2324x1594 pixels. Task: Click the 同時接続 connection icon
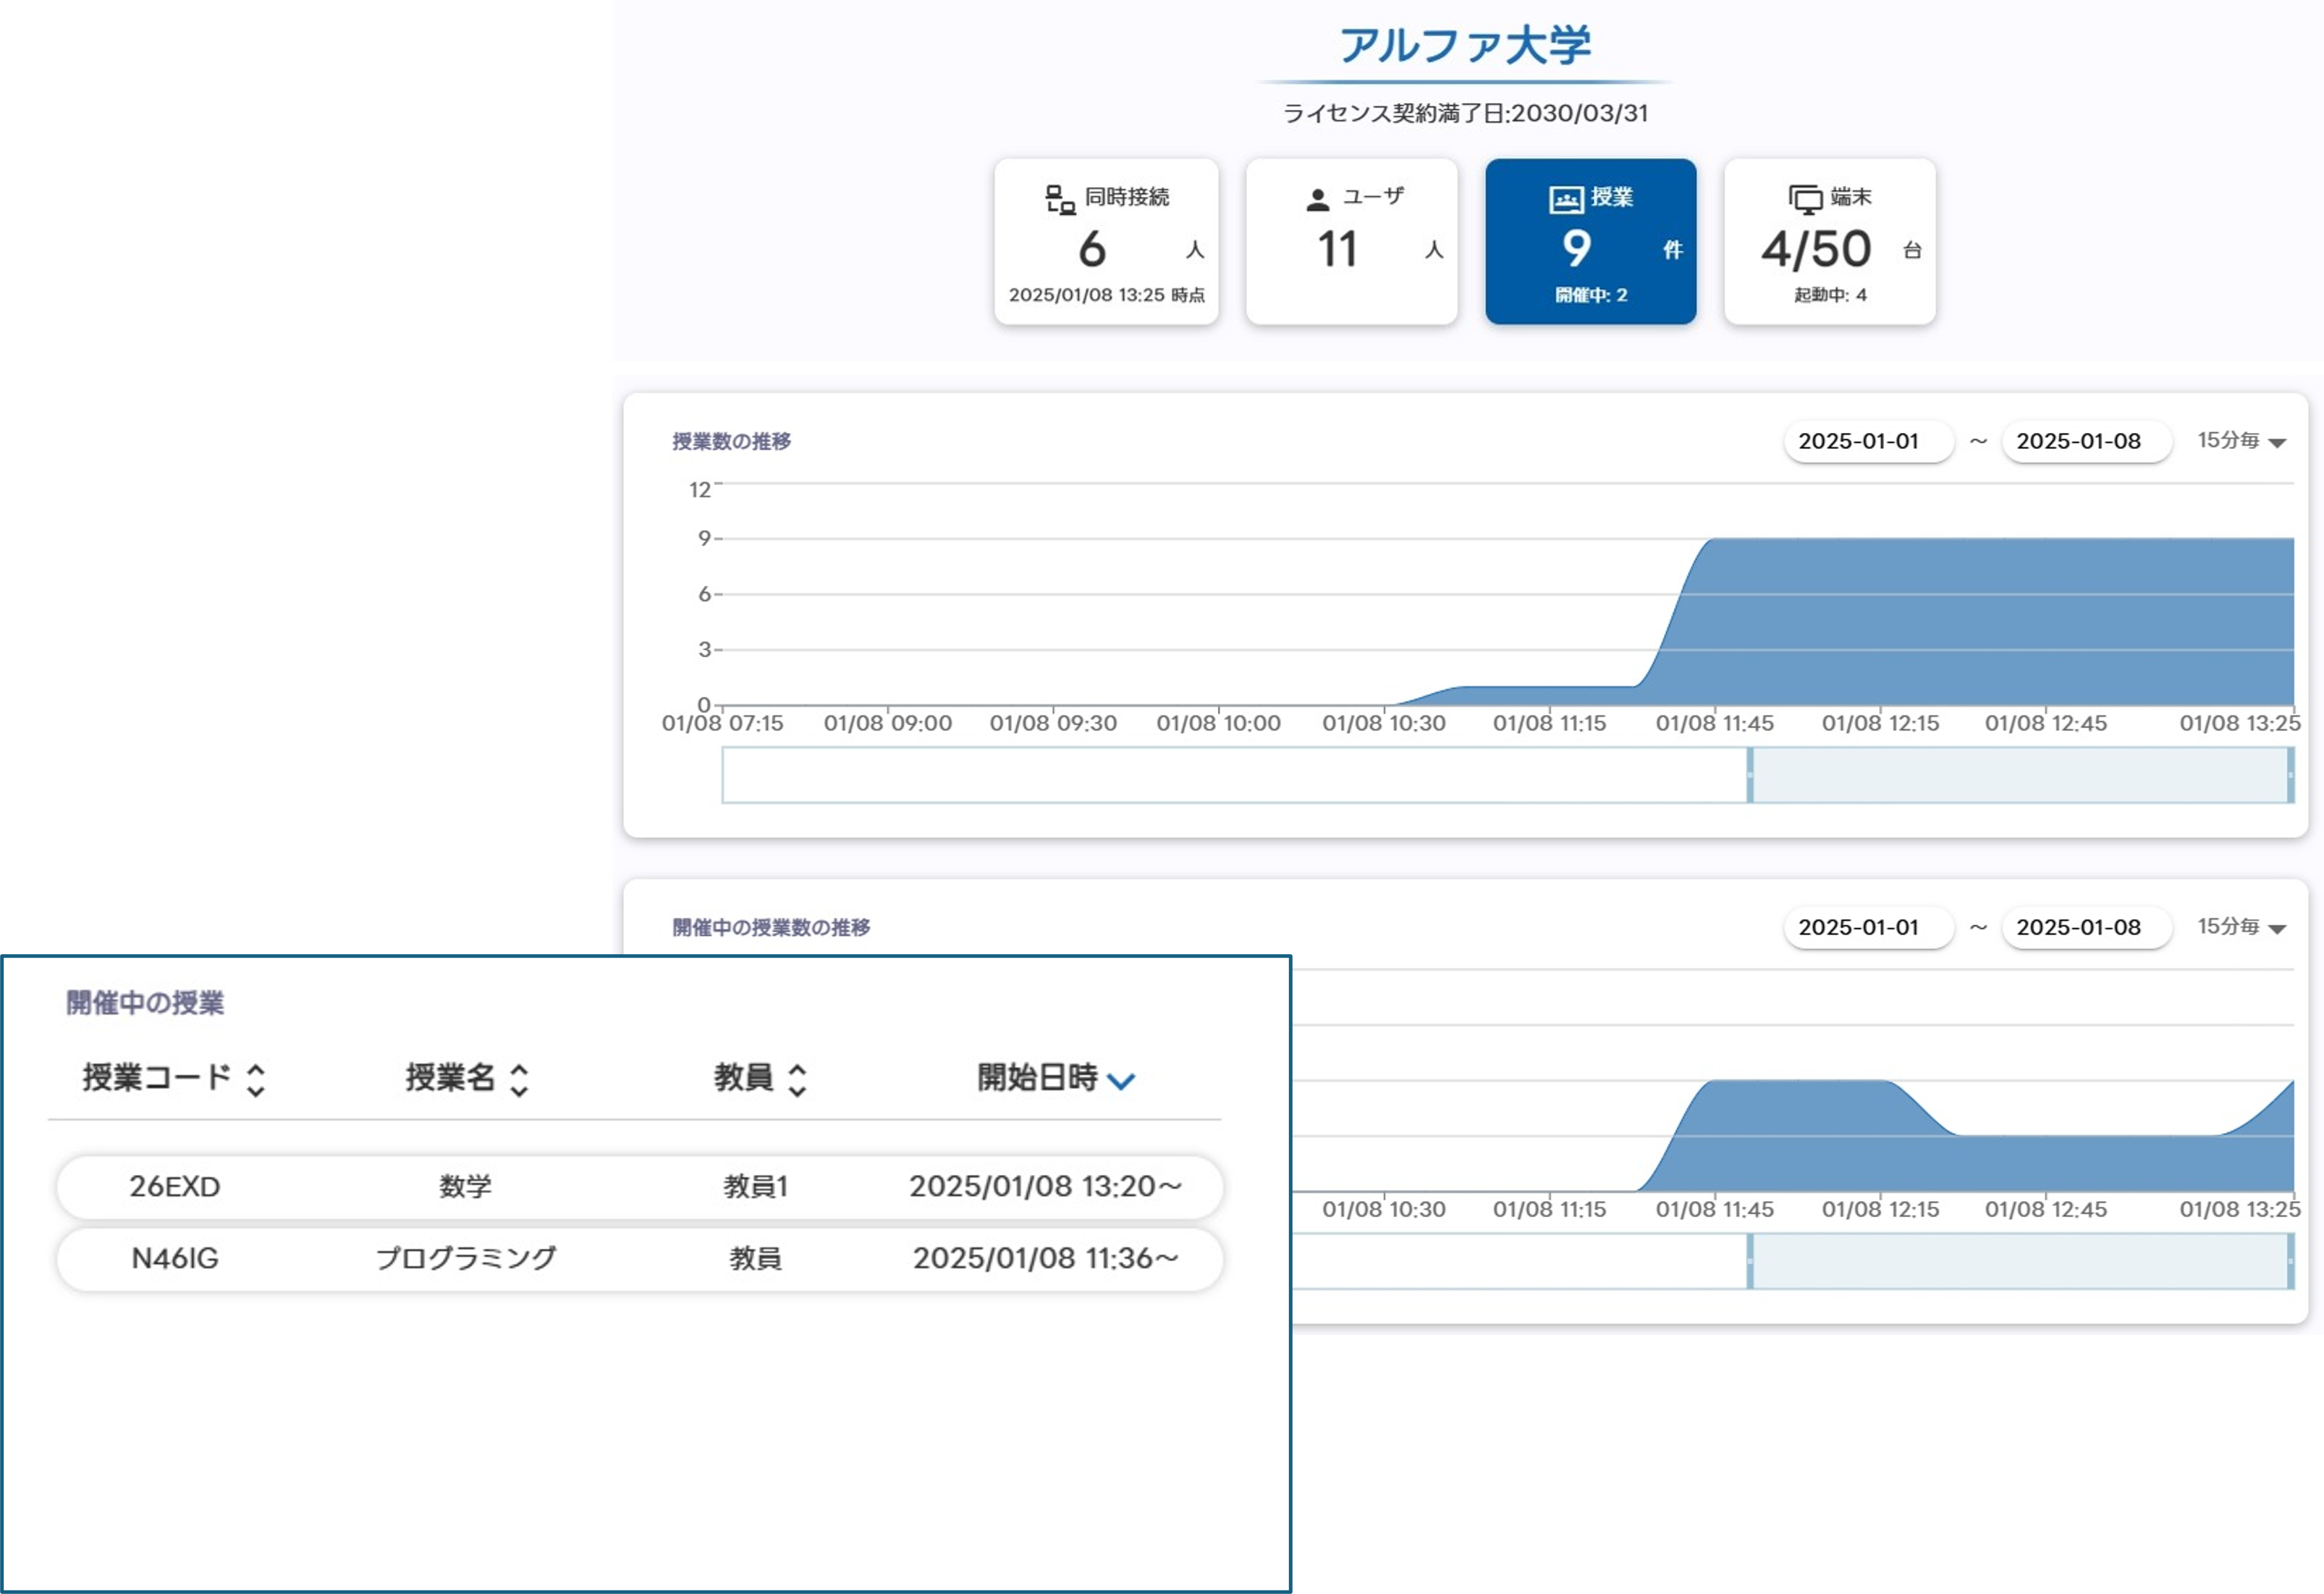[x=1060, y=199]
